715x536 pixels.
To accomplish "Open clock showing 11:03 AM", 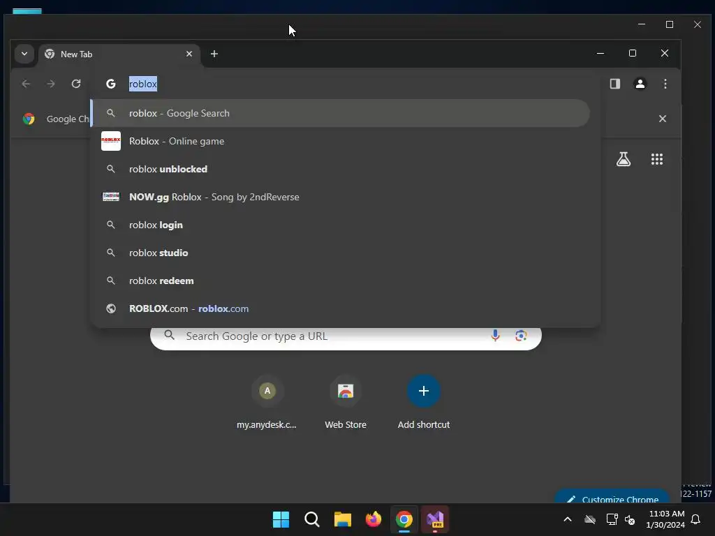I will click(665, 519).
